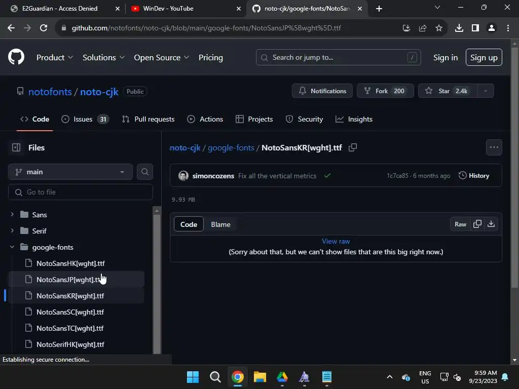Click simoncozens avatar image
Viewport: 519px width, 389px height.
click(x=183, y=176)
